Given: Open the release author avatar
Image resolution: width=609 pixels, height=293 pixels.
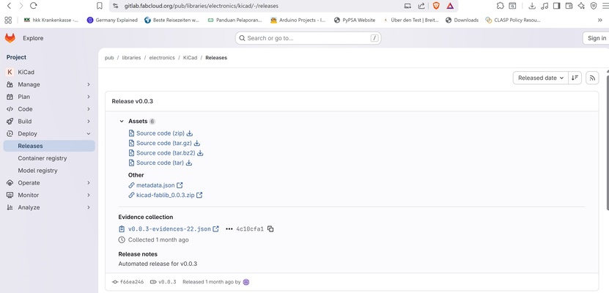Looking at the screenshot, I should [246, 282].
